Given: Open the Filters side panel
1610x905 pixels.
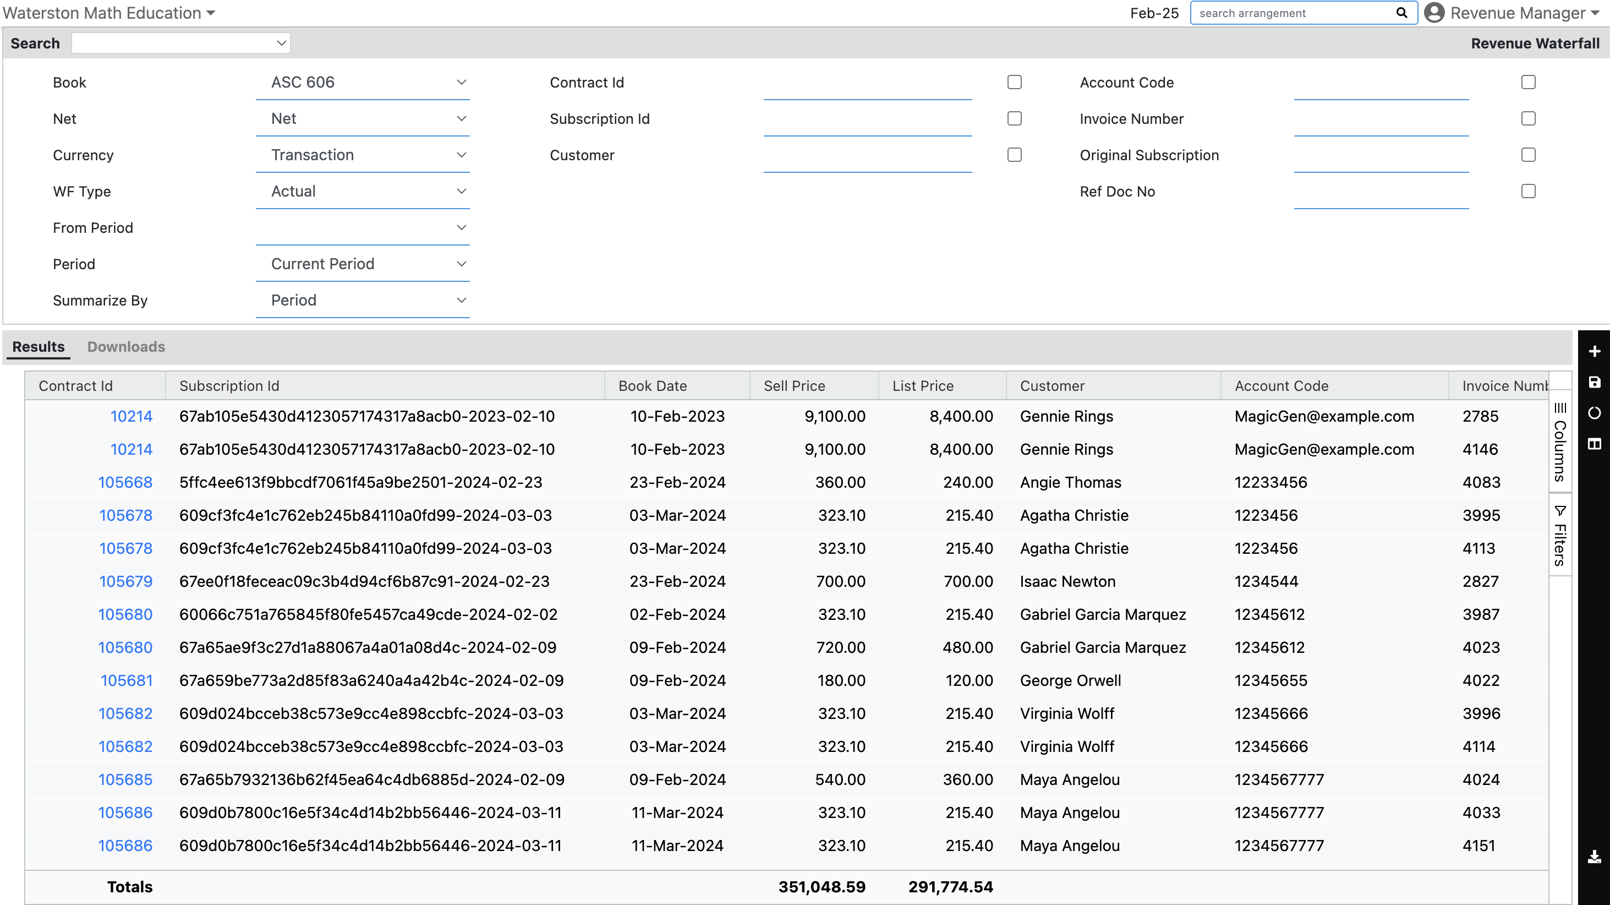Looking at the screenshot, I should click(1560, 536).
